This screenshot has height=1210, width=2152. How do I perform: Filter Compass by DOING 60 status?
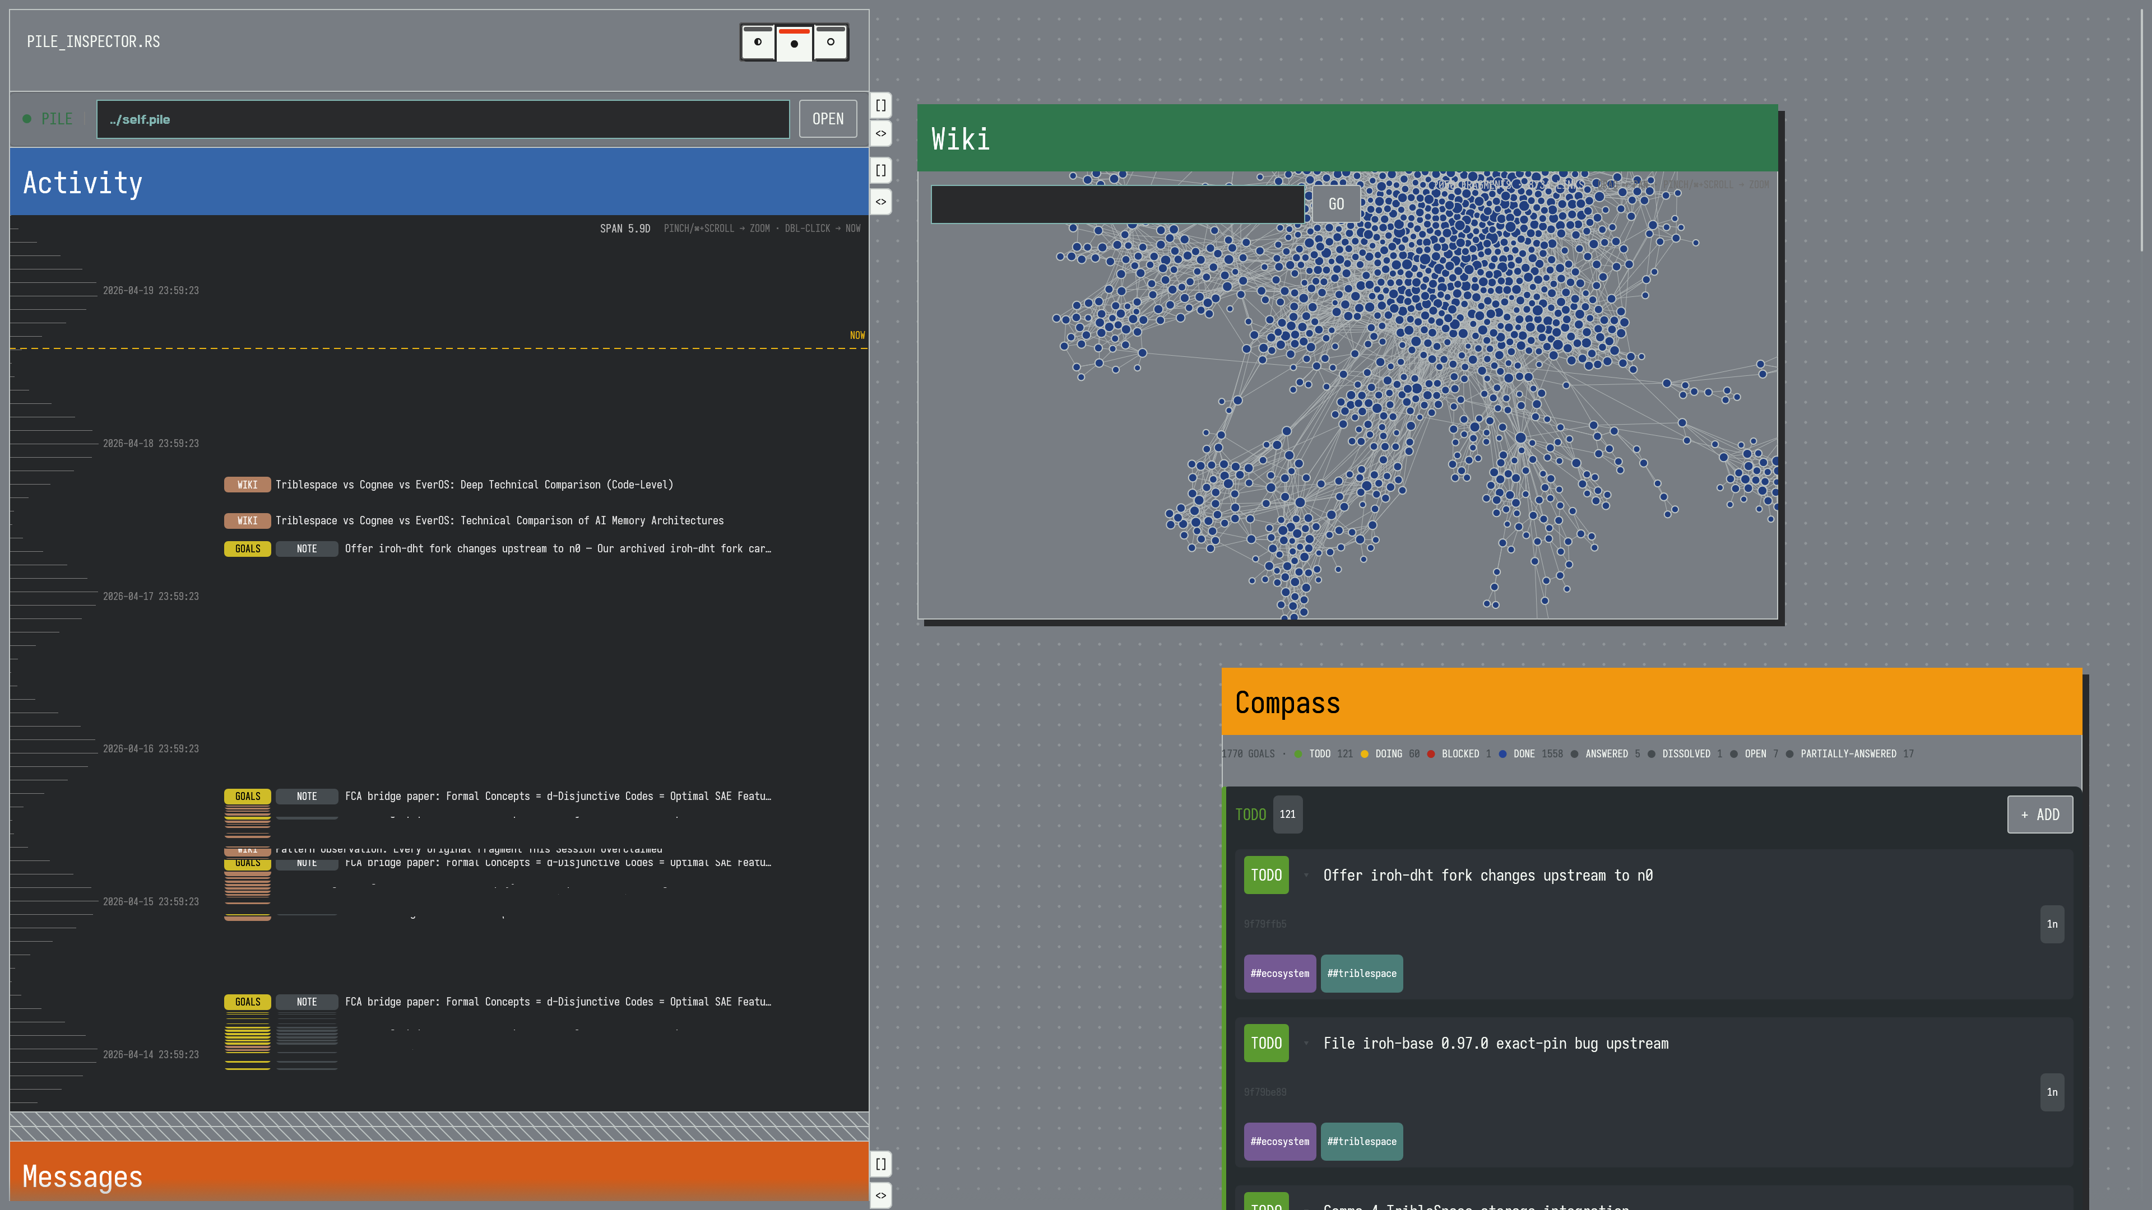(x=1389, y=754)
